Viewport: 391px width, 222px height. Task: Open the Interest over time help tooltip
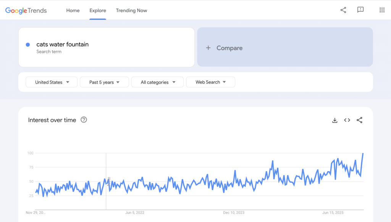click(83, 120)
